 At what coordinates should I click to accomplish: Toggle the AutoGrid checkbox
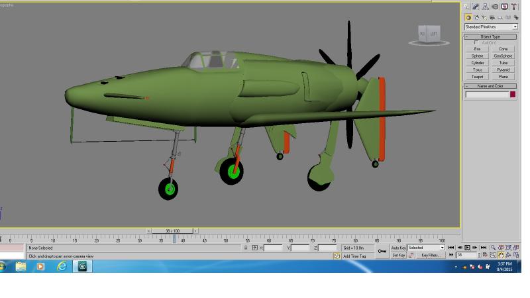pyautogui.click(x=476, y=42)
